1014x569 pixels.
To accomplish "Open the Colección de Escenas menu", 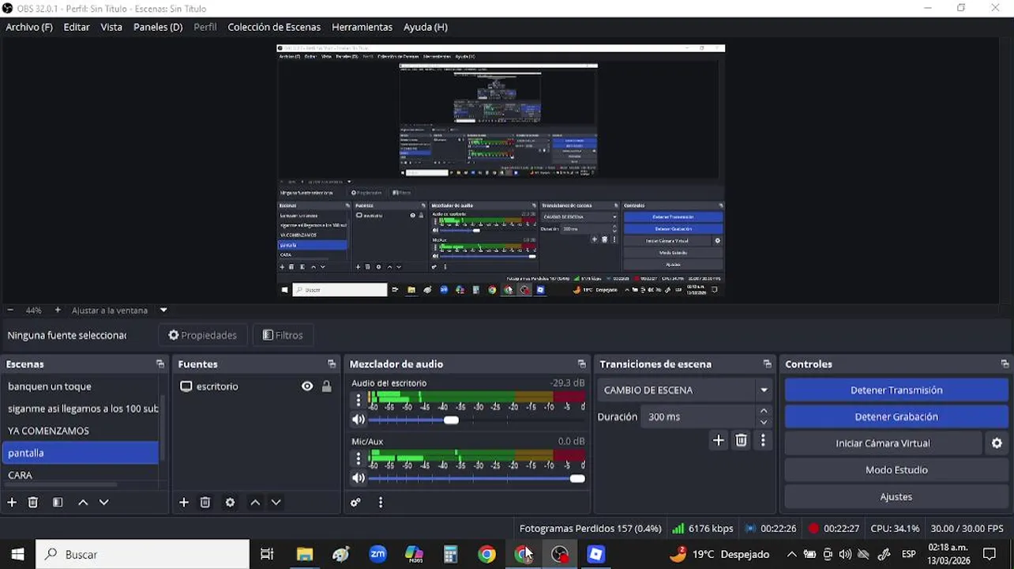I will pos(274,27).
